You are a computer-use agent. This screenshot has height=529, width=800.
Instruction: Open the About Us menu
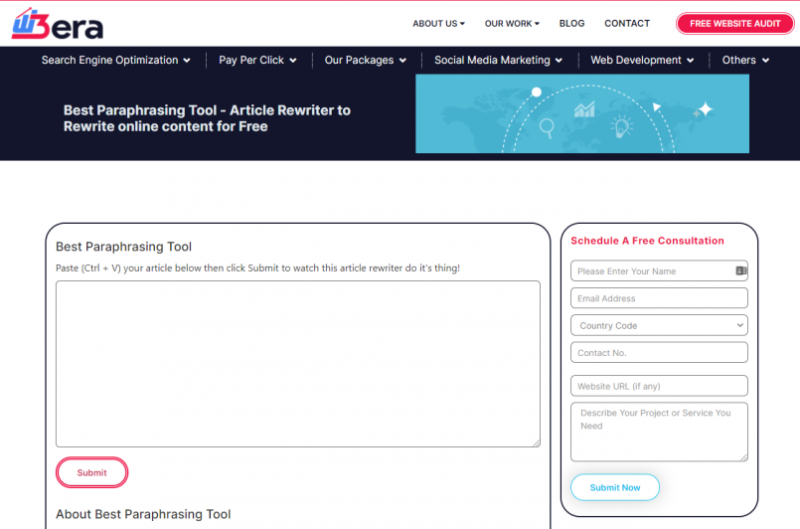point(438,24)
